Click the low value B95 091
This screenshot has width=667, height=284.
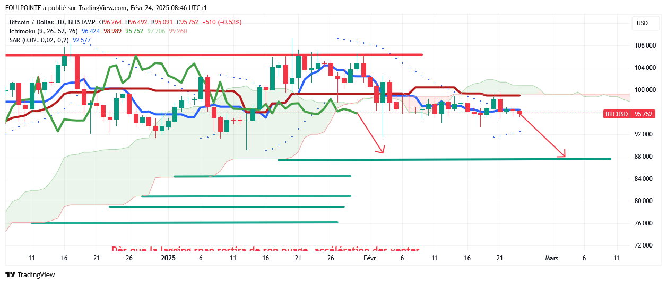tap(162, 22)
